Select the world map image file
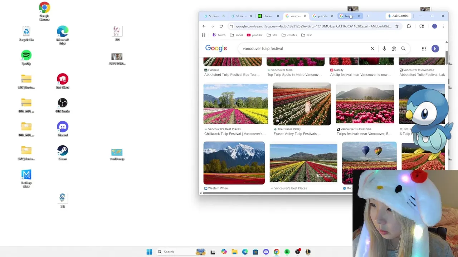 [x=117, y=154]
